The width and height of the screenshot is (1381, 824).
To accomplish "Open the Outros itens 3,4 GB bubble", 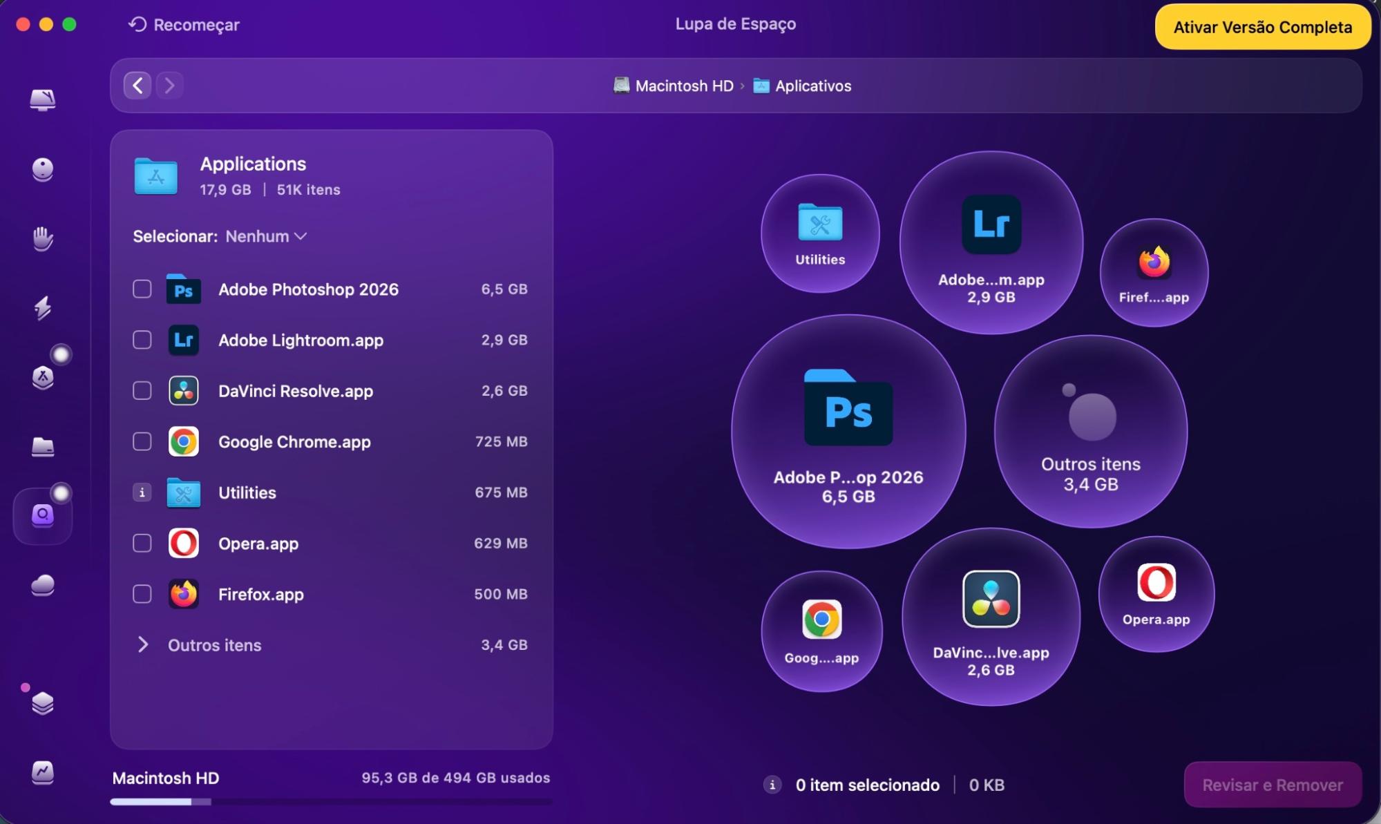I will (x=1091, y=432).
